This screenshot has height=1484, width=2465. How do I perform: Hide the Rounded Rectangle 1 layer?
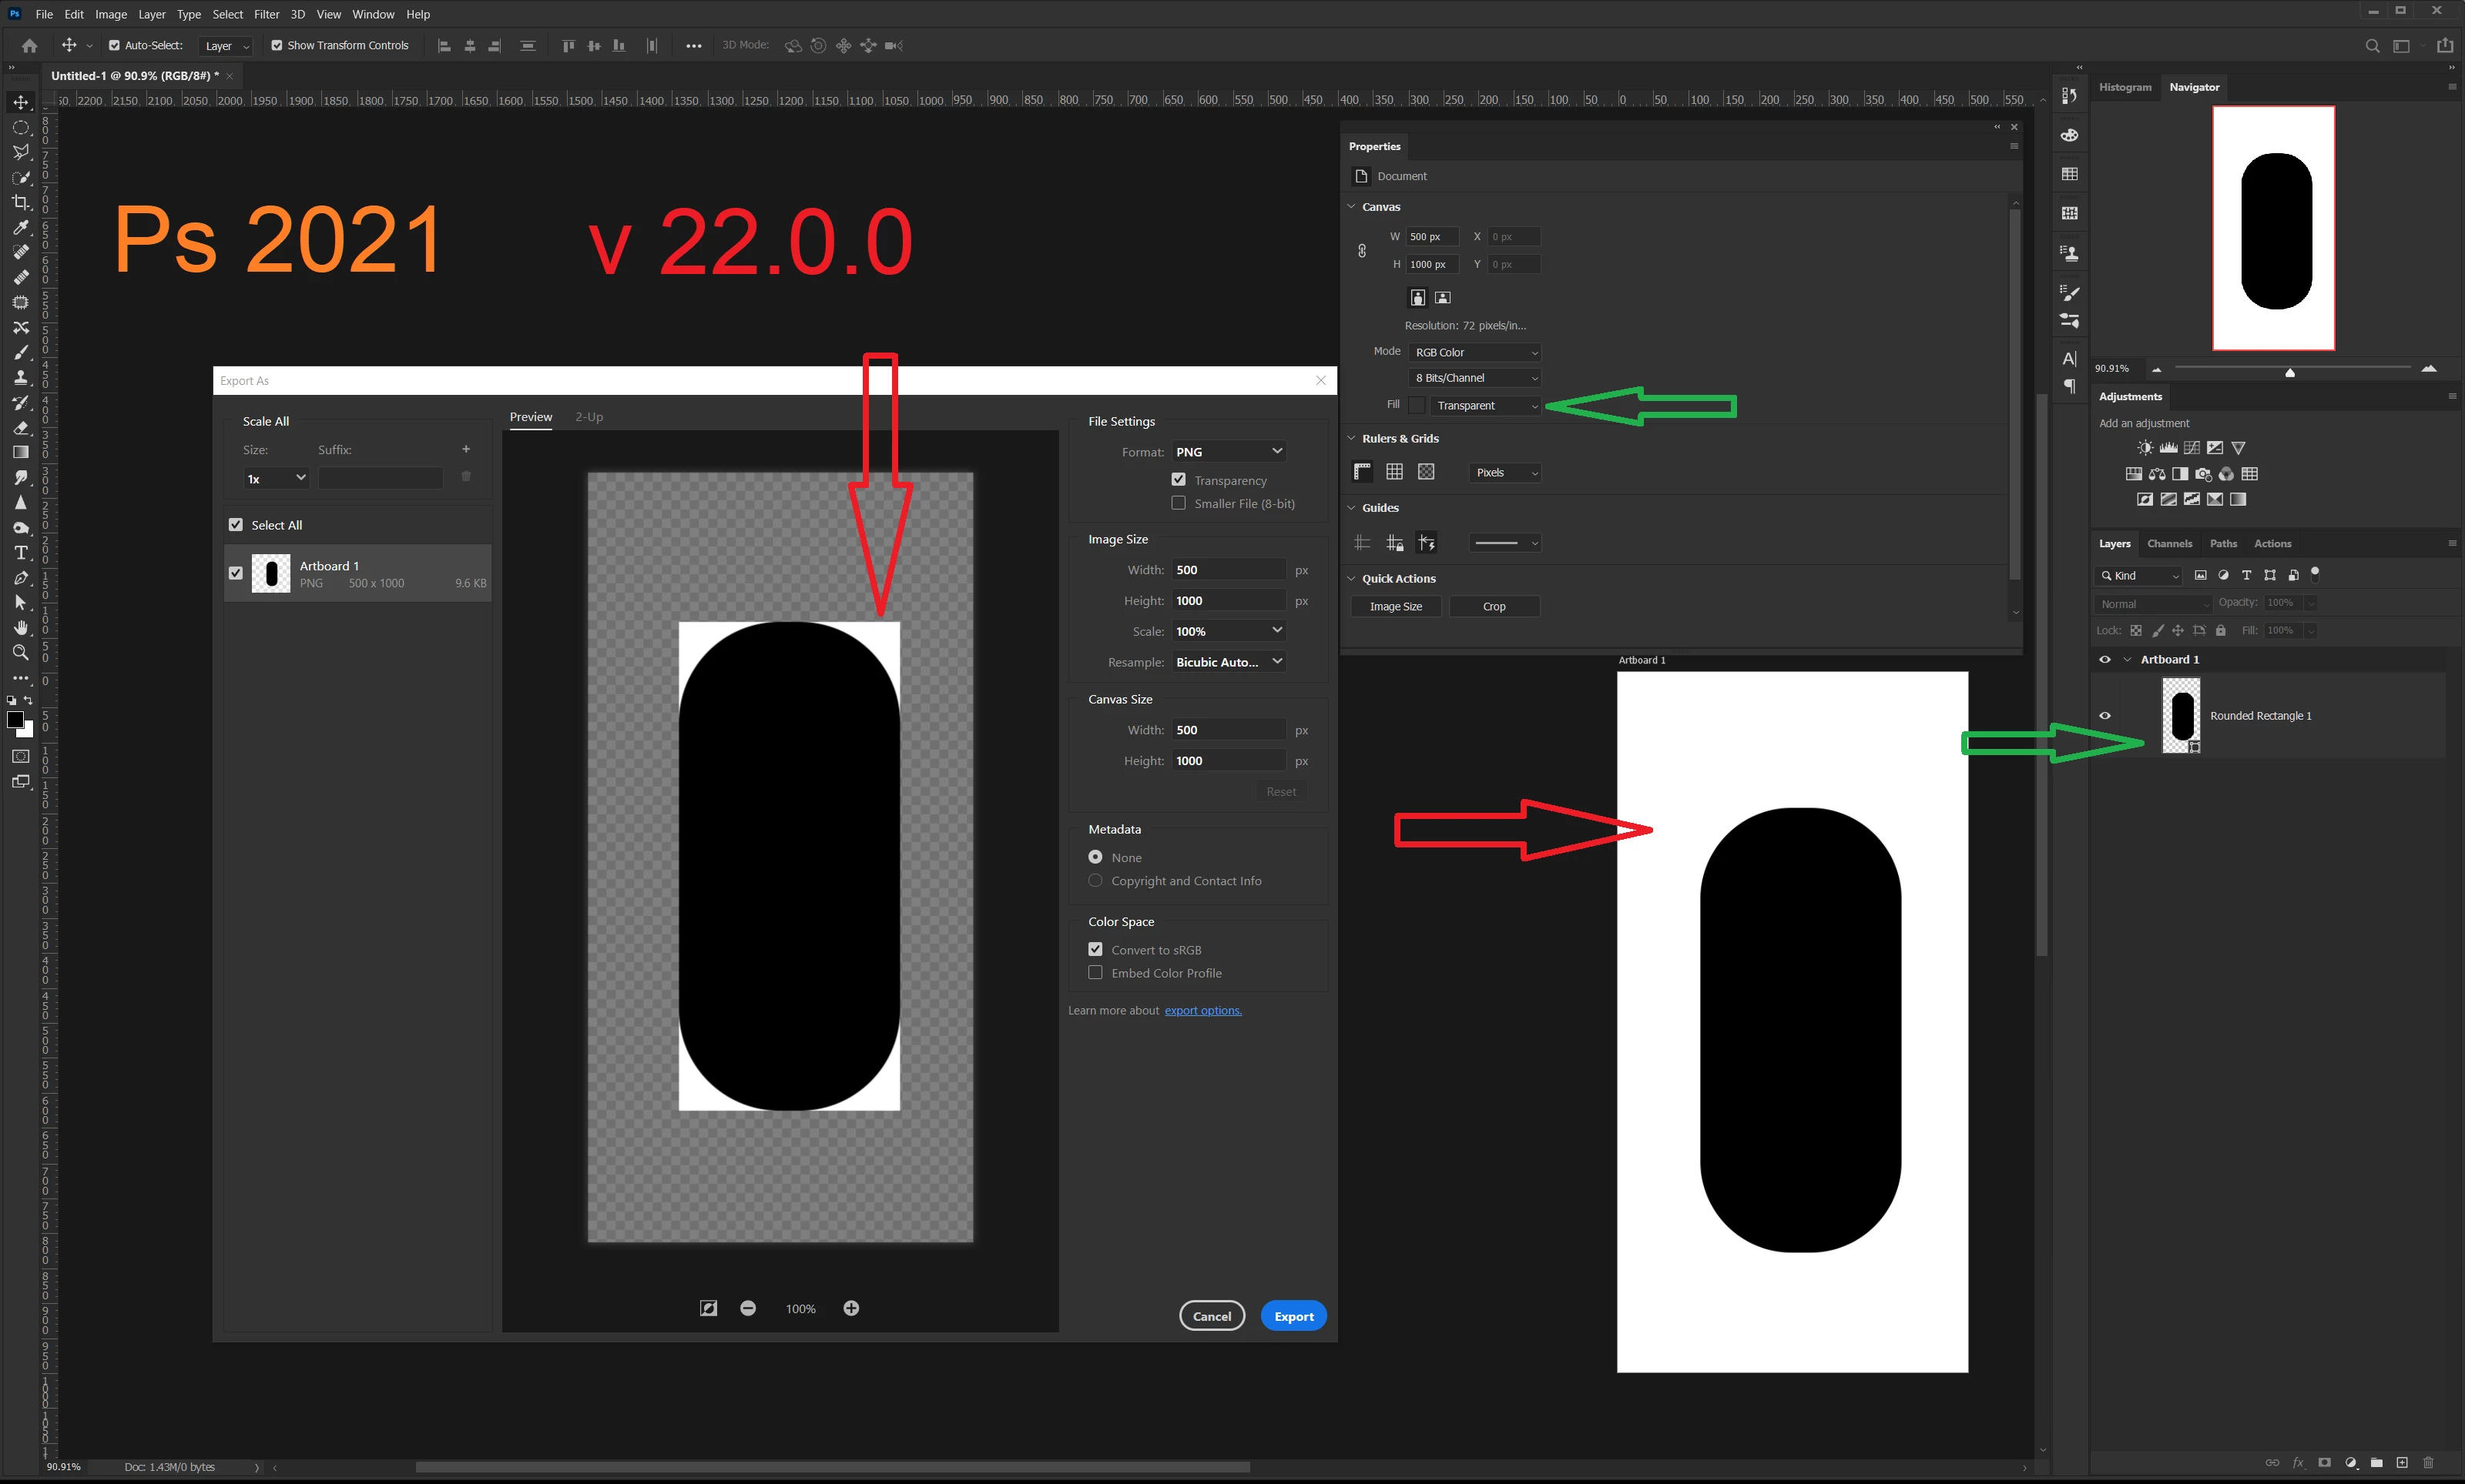click(2104, 716)
